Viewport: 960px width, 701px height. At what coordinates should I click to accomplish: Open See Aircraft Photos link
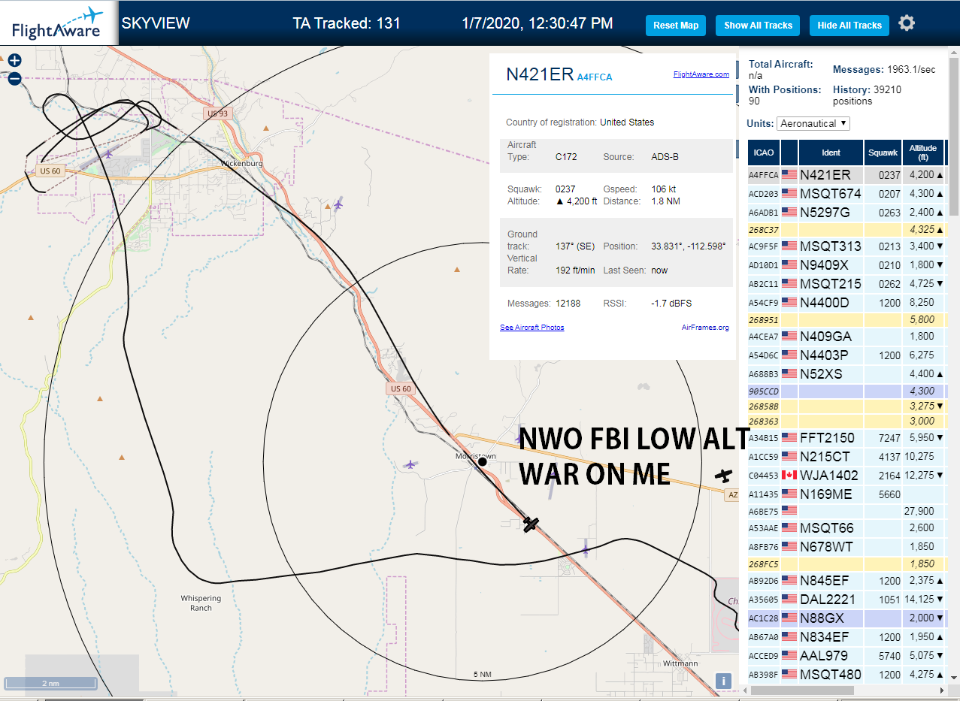[x=532, y=328]
